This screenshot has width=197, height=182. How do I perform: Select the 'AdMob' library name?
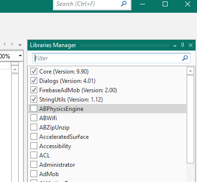(49, 174)
